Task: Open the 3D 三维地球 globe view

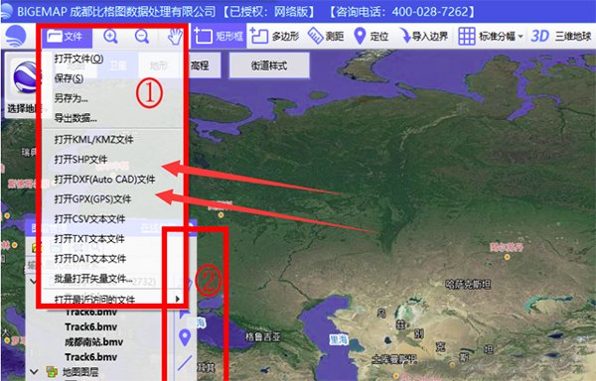Action: (561, 36)
